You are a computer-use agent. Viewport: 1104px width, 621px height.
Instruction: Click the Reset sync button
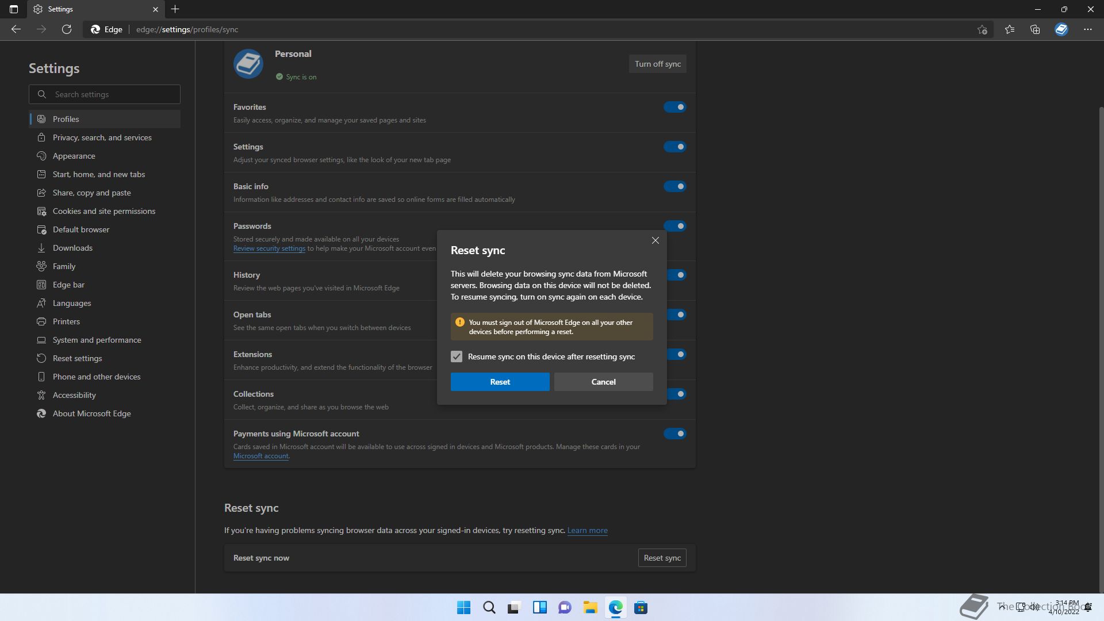[x=662, y=558]
